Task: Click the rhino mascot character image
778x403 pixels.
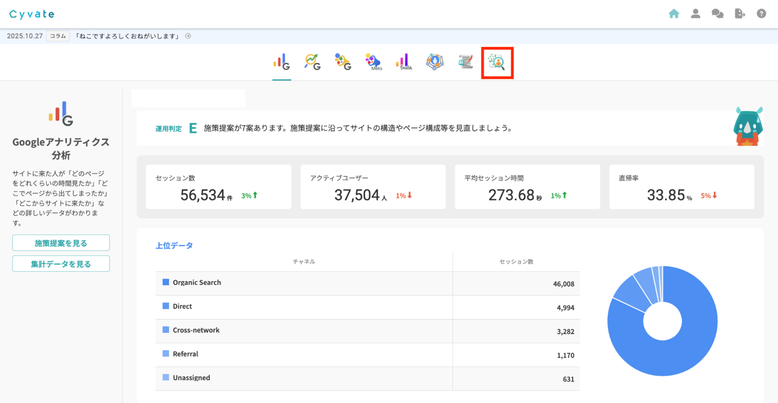Action: click(x=748, y=127)
